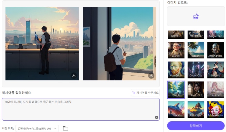Viewport: 226px width, 132px height.
Task: Open the left generated rooftop image
Action: click(x=42, y=44)
